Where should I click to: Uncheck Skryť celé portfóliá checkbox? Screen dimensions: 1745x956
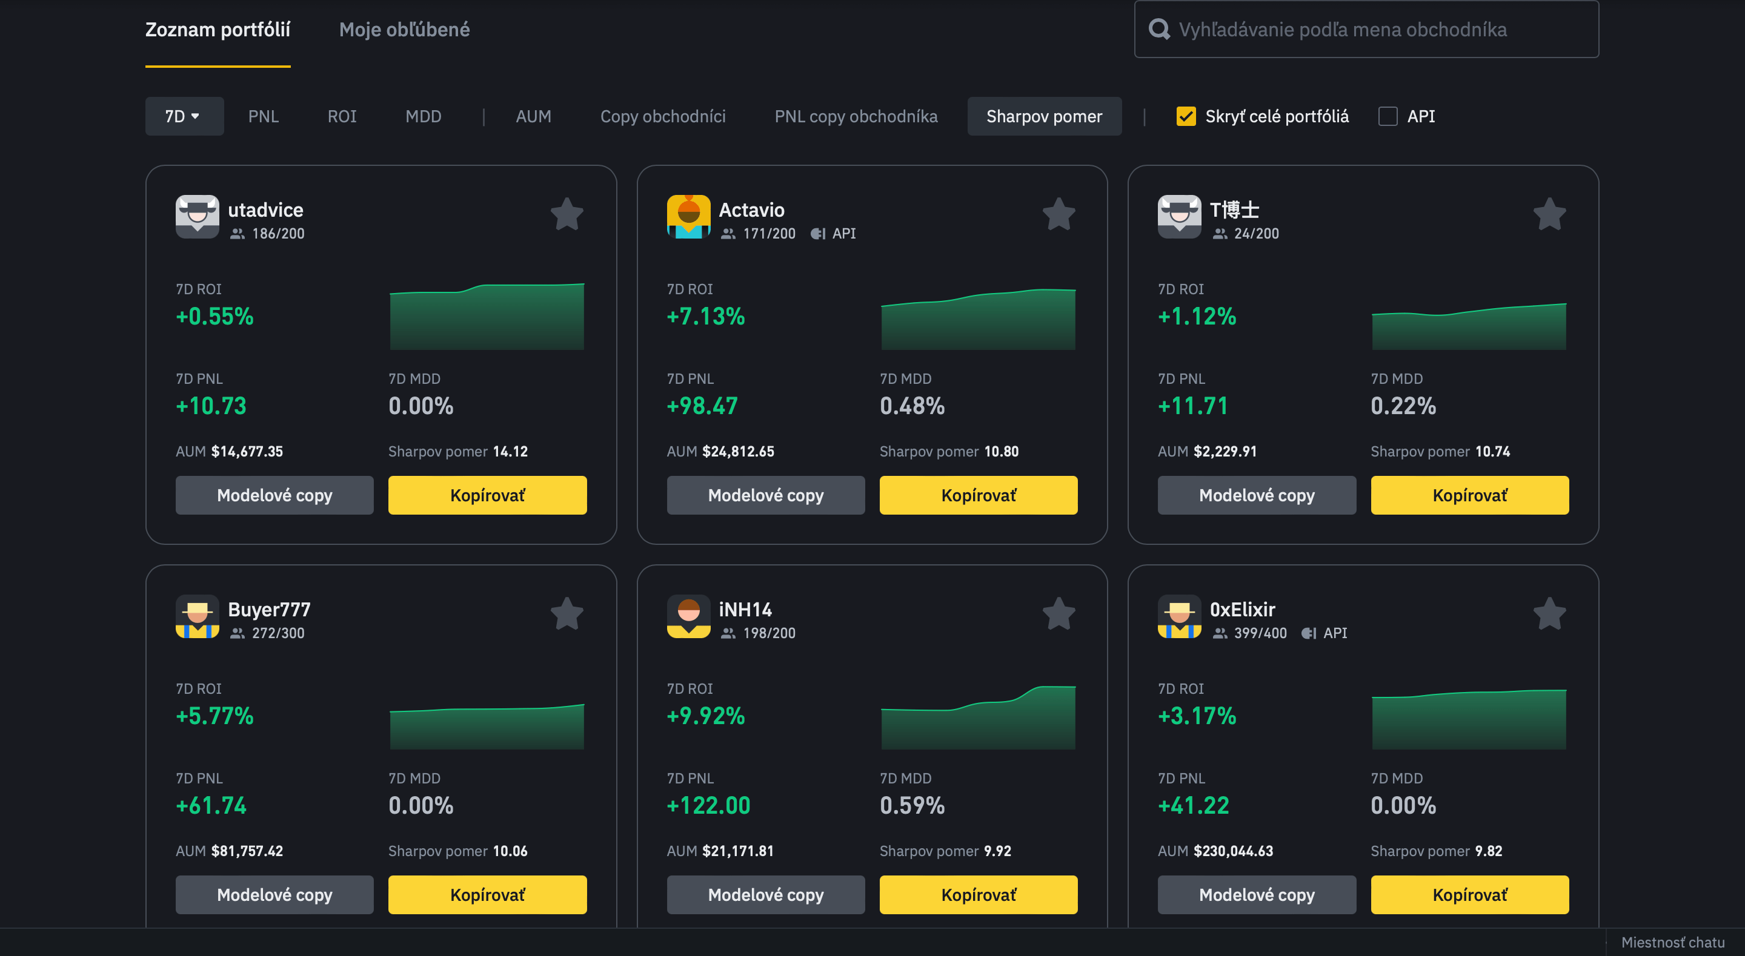[x=1186, y=116]
